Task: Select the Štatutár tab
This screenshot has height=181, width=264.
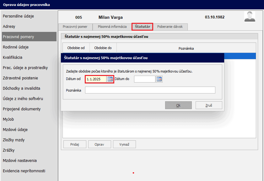Action: [x=142, y=27]
